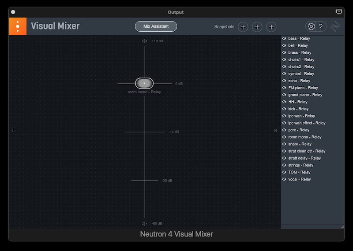The height and width of the screenshot is (251, 353).
Task: Toggle eye icon for cymbal - Relay
Action: tap(284, 74)
